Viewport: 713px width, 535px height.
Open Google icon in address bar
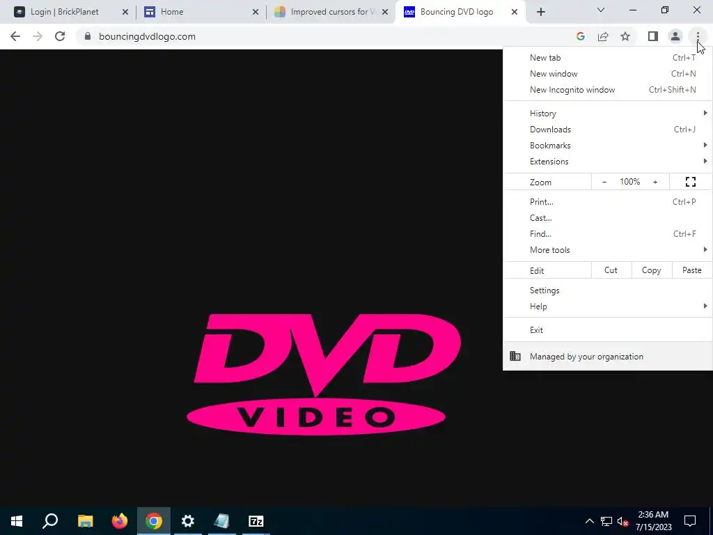click(x=580, y=36)
